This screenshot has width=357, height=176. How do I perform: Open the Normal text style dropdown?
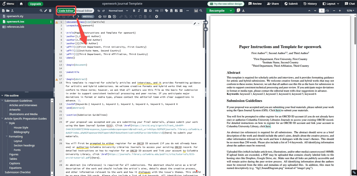point(117,10)
